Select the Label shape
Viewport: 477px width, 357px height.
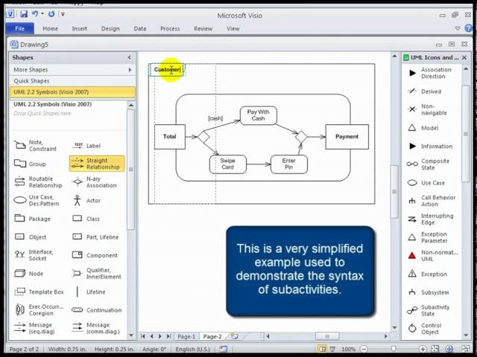[x=86, y=146]
